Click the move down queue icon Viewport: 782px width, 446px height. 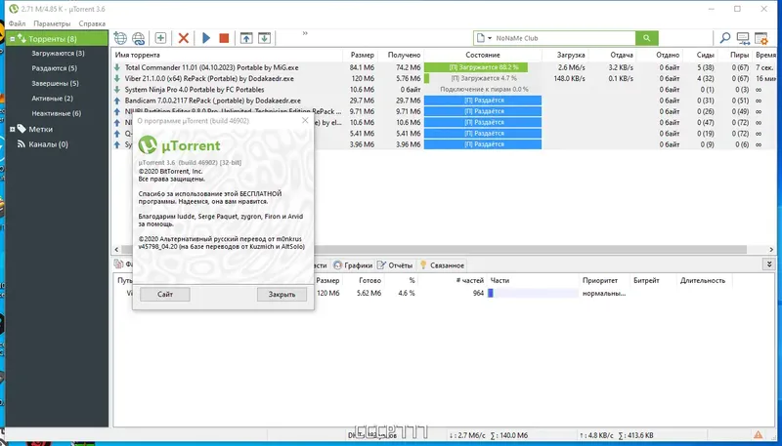[264, 38]
